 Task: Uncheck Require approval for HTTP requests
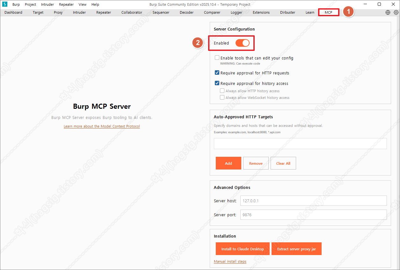tap(217, 73)
